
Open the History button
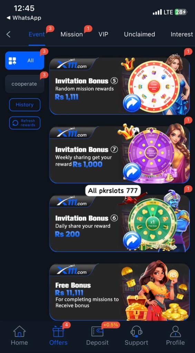25,105
